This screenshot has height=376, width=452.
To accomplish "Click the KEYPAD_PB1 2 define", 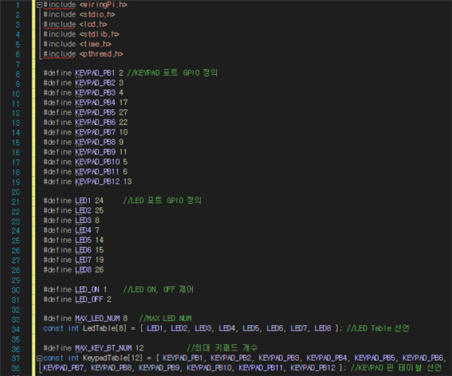I will pos(84,73).
